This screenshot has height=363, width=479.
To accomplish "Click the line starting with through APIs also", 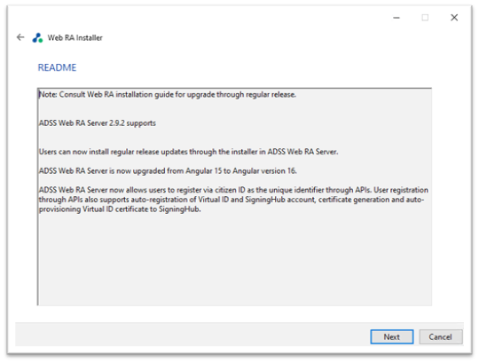I will click(232, 200).
